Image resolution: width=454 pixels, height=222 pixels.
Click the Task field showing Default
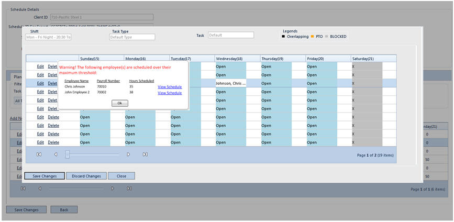[231, 35]
